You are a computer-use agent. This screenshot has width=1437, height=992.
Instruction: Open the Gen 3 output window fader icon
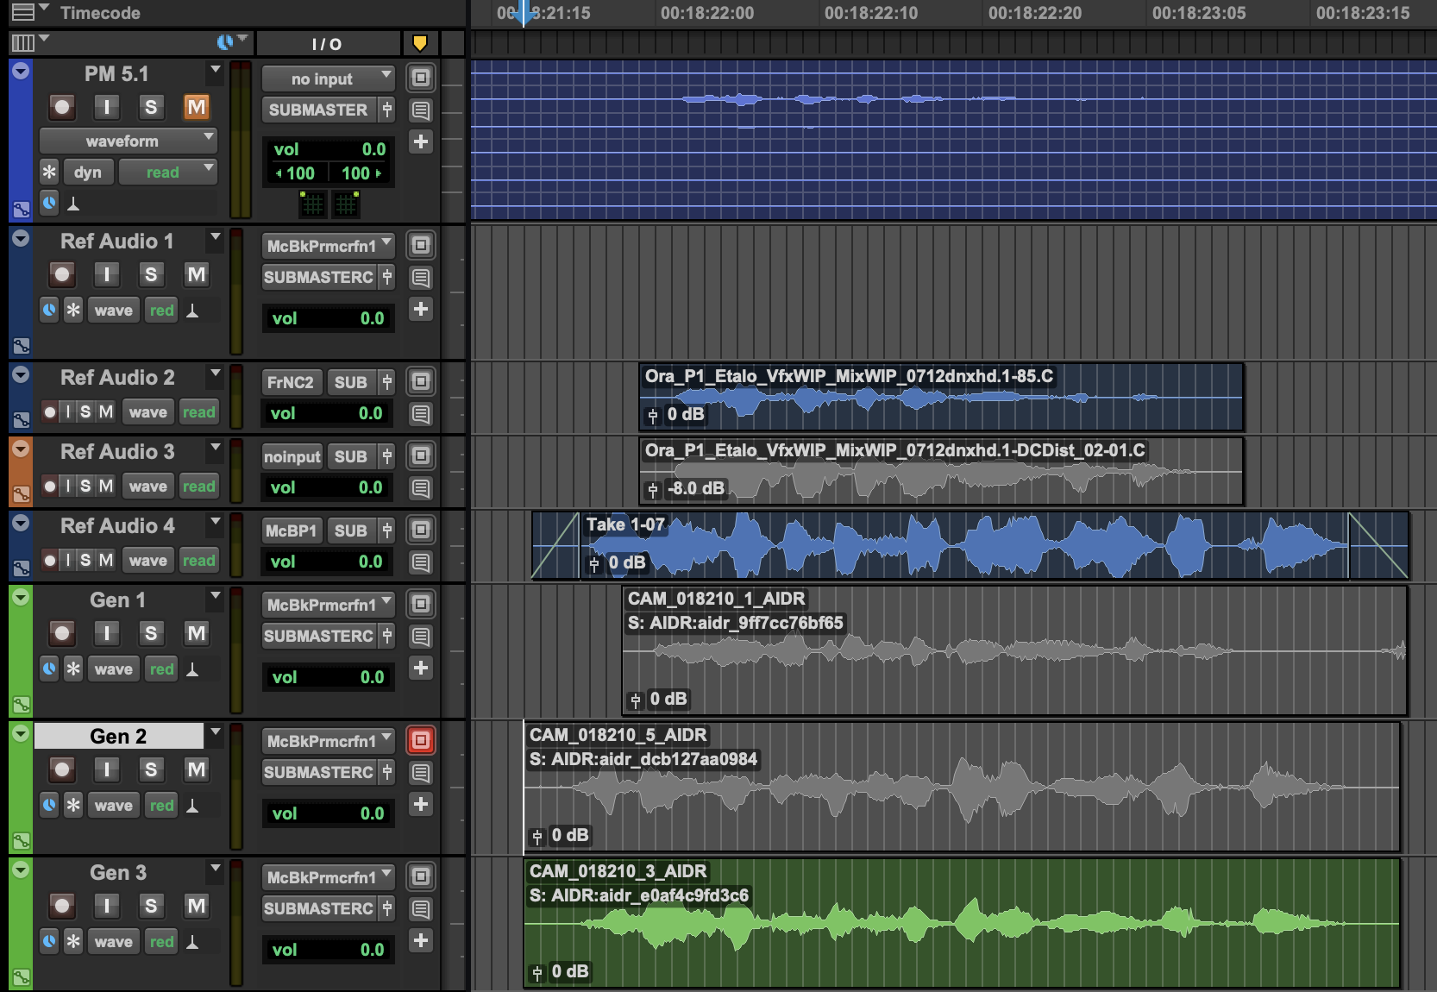(387, 908)
